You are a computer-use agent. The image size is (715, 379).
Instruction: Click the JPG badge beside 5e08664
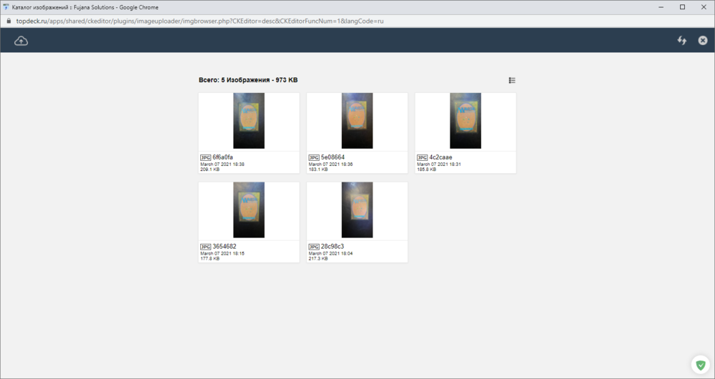pyautogui.click(x=313, y=157)
